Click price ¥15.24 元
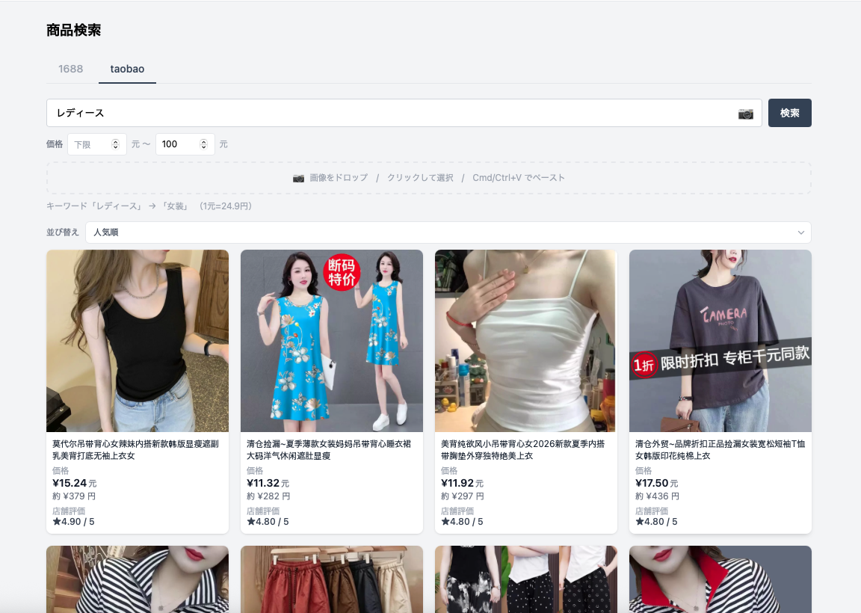The height and width of the screenshot is (613, 861). tap(75, 484)
